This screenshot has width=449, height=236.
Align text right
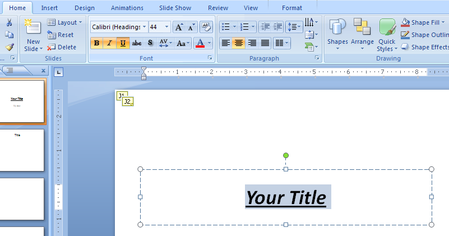pyautogui.click(x=252, y=43)
